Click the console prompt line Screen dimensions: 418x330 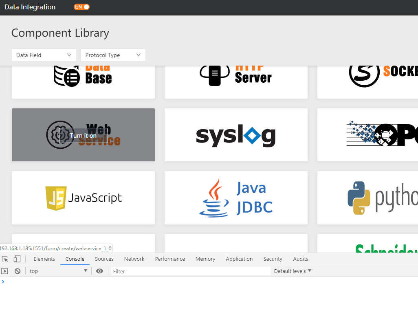pos(209,282)
